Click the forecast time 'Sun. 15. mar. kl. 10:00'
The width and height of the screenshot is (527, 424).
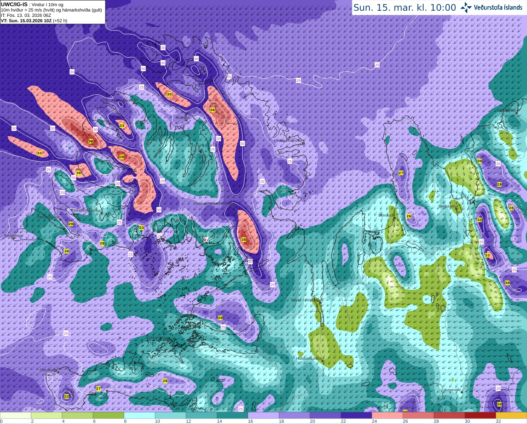coord(405,7)
